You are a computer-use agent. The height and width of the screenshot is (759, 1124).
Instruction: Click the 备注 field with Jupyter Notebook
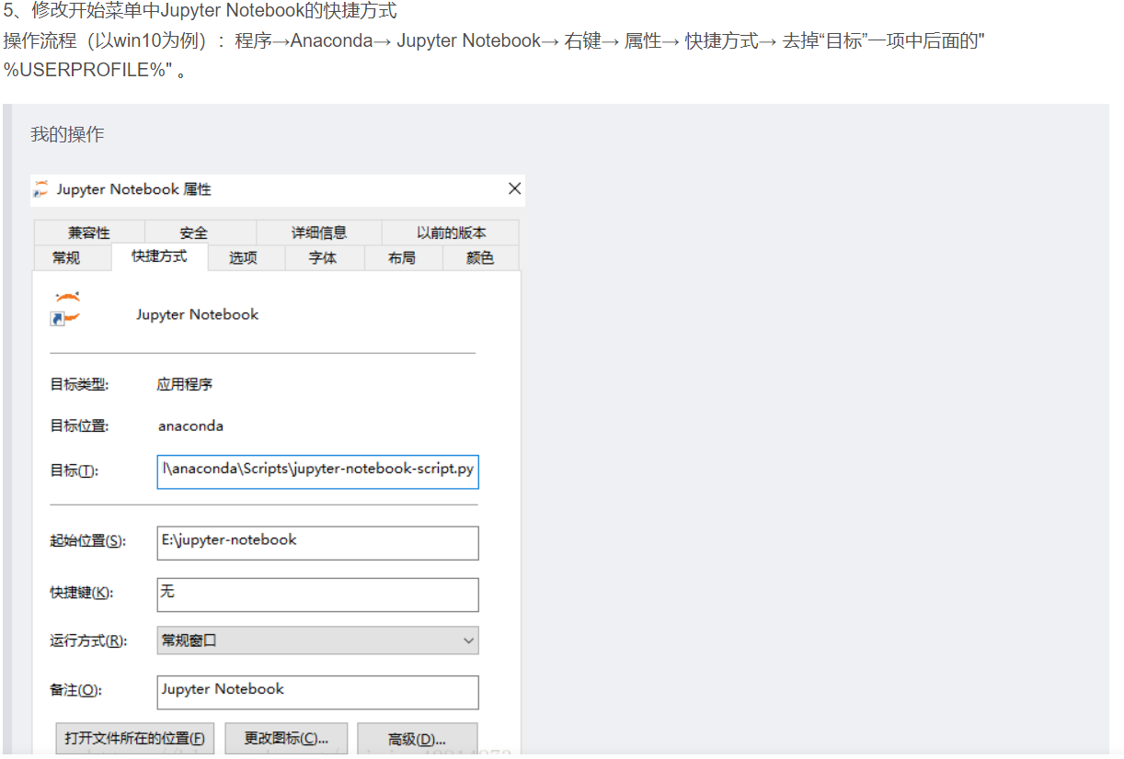[317, 692]
